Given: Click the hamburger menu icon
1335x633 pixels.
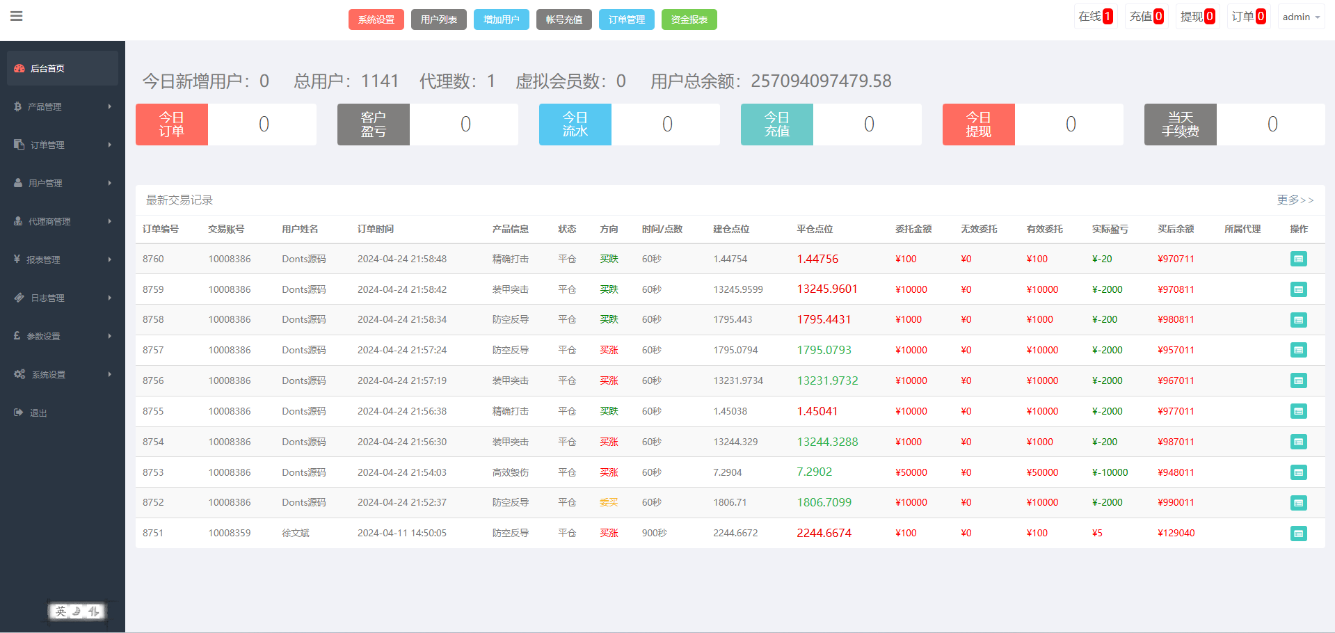Looking at the screenshot, I should click(x=17, y=16).
